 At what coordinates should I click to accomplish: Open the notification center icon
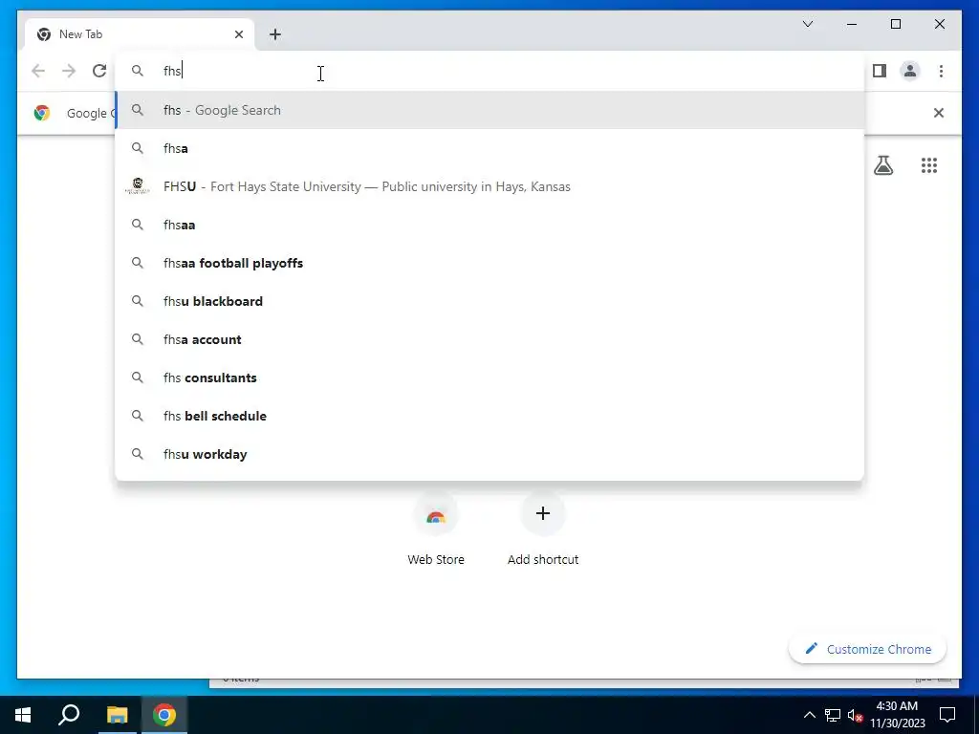click(947, 715)
